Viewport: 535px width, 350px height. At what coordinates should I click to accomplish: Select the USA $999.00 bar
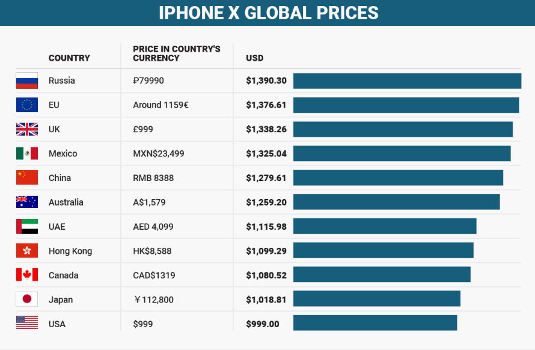pyautogui.click(x=375, y=324)
